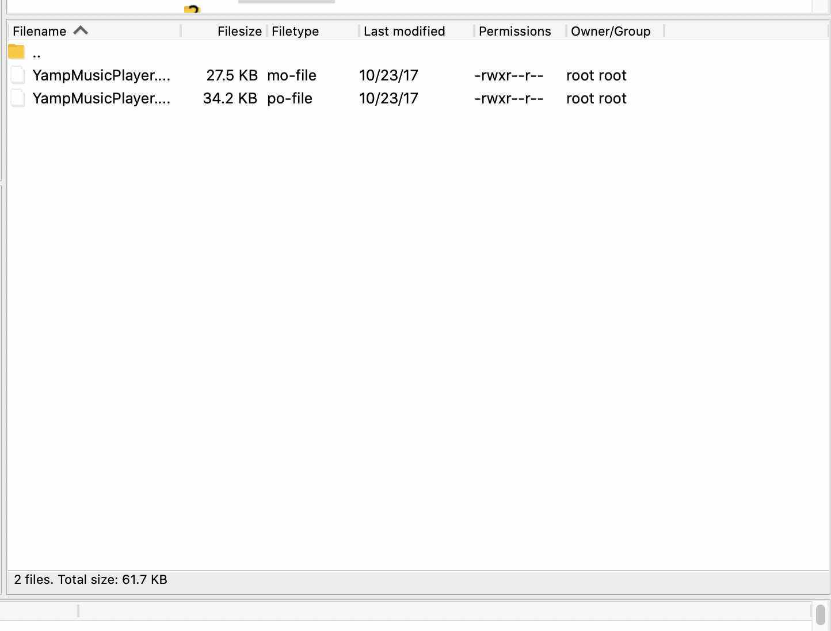The height and width of the screenshot is (631, 831).
Task: Open the parent directory folder icon
Action: coord(16,52)
